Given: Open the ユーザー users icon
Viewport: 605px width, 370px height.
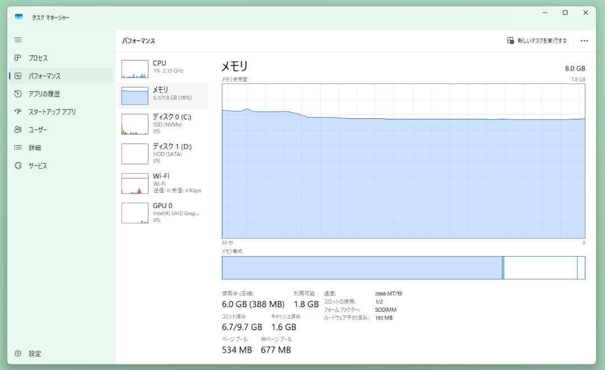Looking at the screenshot, I should pyautogui.click(x=18, y=129).
